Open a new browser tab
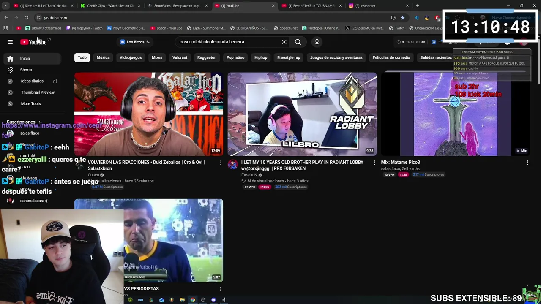This screenshot has width=541, height=304. click(x=417, y=6)
